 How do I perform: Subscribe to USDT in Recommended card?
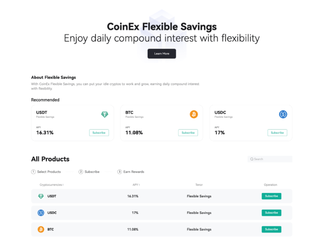coord(99,132)
